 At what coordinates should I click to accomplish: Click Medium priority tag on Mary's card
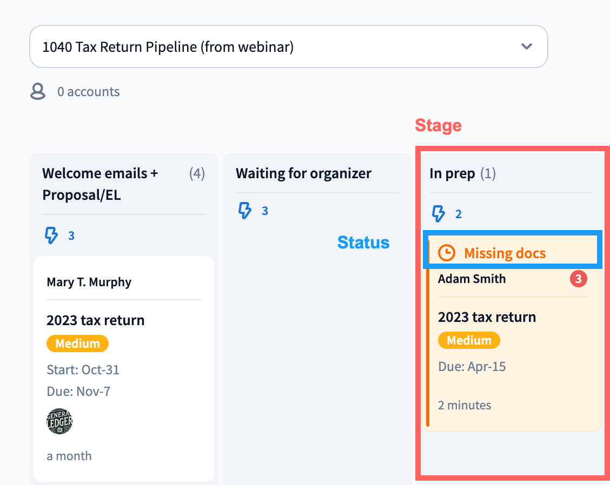(77, 343)
